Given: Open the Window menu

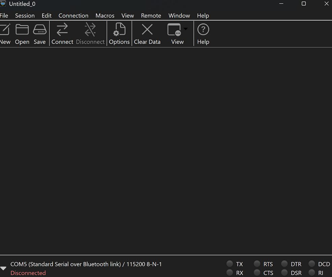Looking at the screenshot, I should (x=179, y=16).
